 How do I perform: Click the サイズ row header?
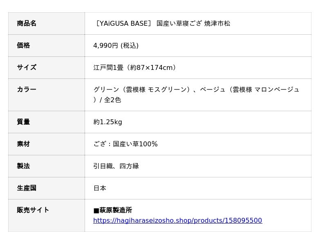pos(27,67)
